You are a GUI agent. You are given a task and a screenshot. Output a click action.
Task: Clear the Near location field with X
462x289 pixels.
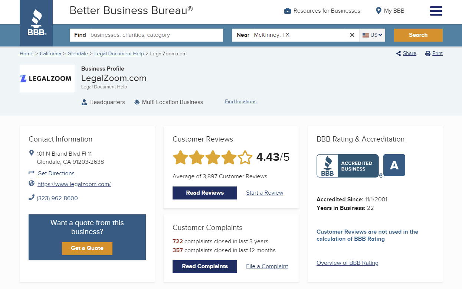coord(352,35)
